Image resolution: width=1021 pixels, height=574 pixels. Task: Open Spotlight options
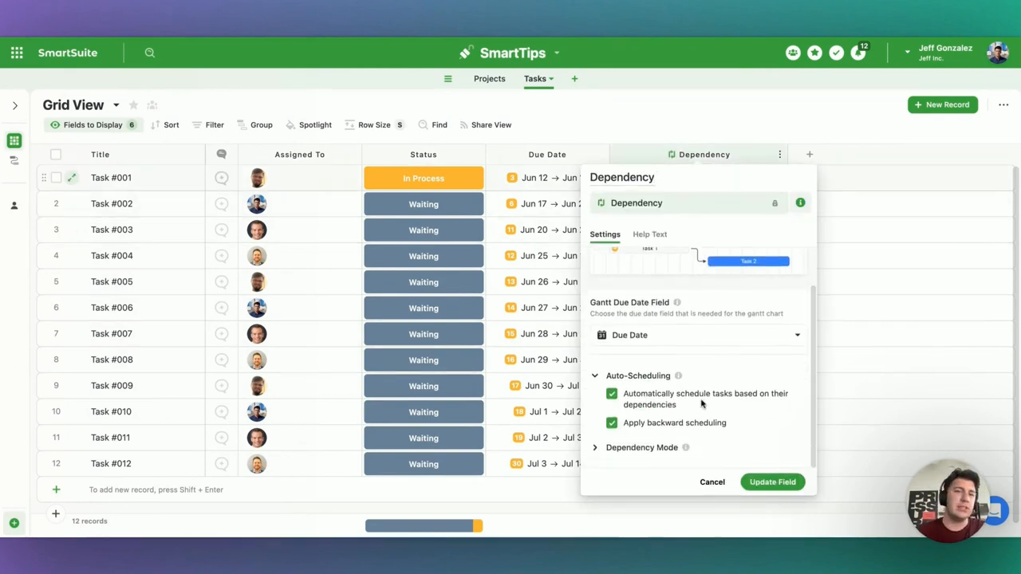(x=309, y=125)
